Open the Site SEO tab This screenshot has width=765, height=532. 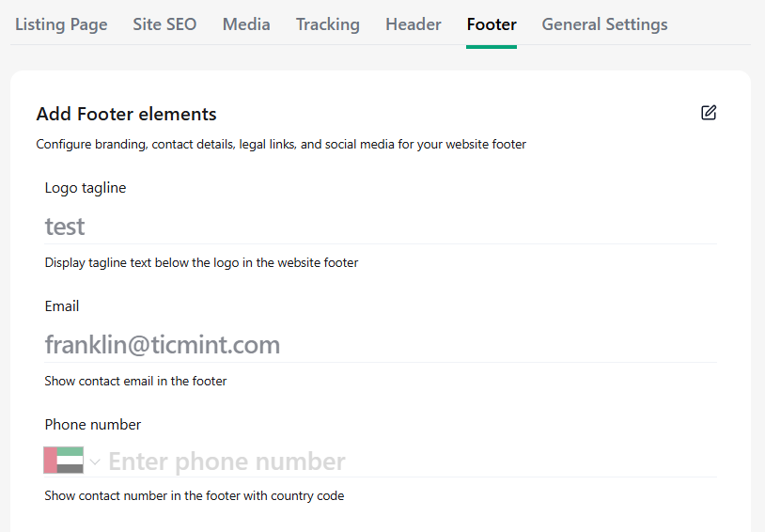164,24
